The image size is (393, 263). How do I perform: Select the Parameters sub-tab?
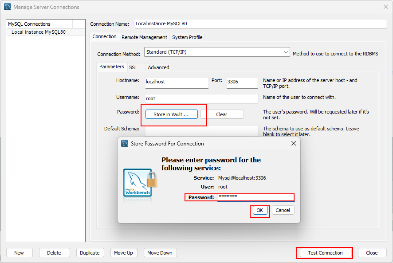(111, 67)
